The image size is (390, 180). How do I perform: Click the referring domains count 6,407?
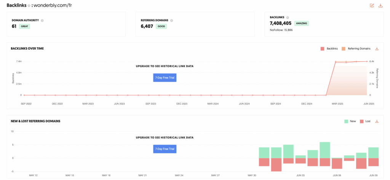[x=147, y=26]
